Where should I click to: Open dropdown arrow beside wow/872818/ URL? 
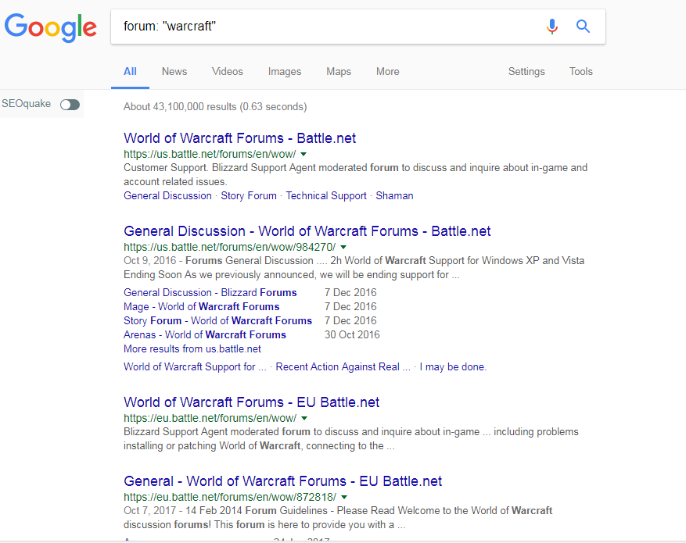coord(344,497)
